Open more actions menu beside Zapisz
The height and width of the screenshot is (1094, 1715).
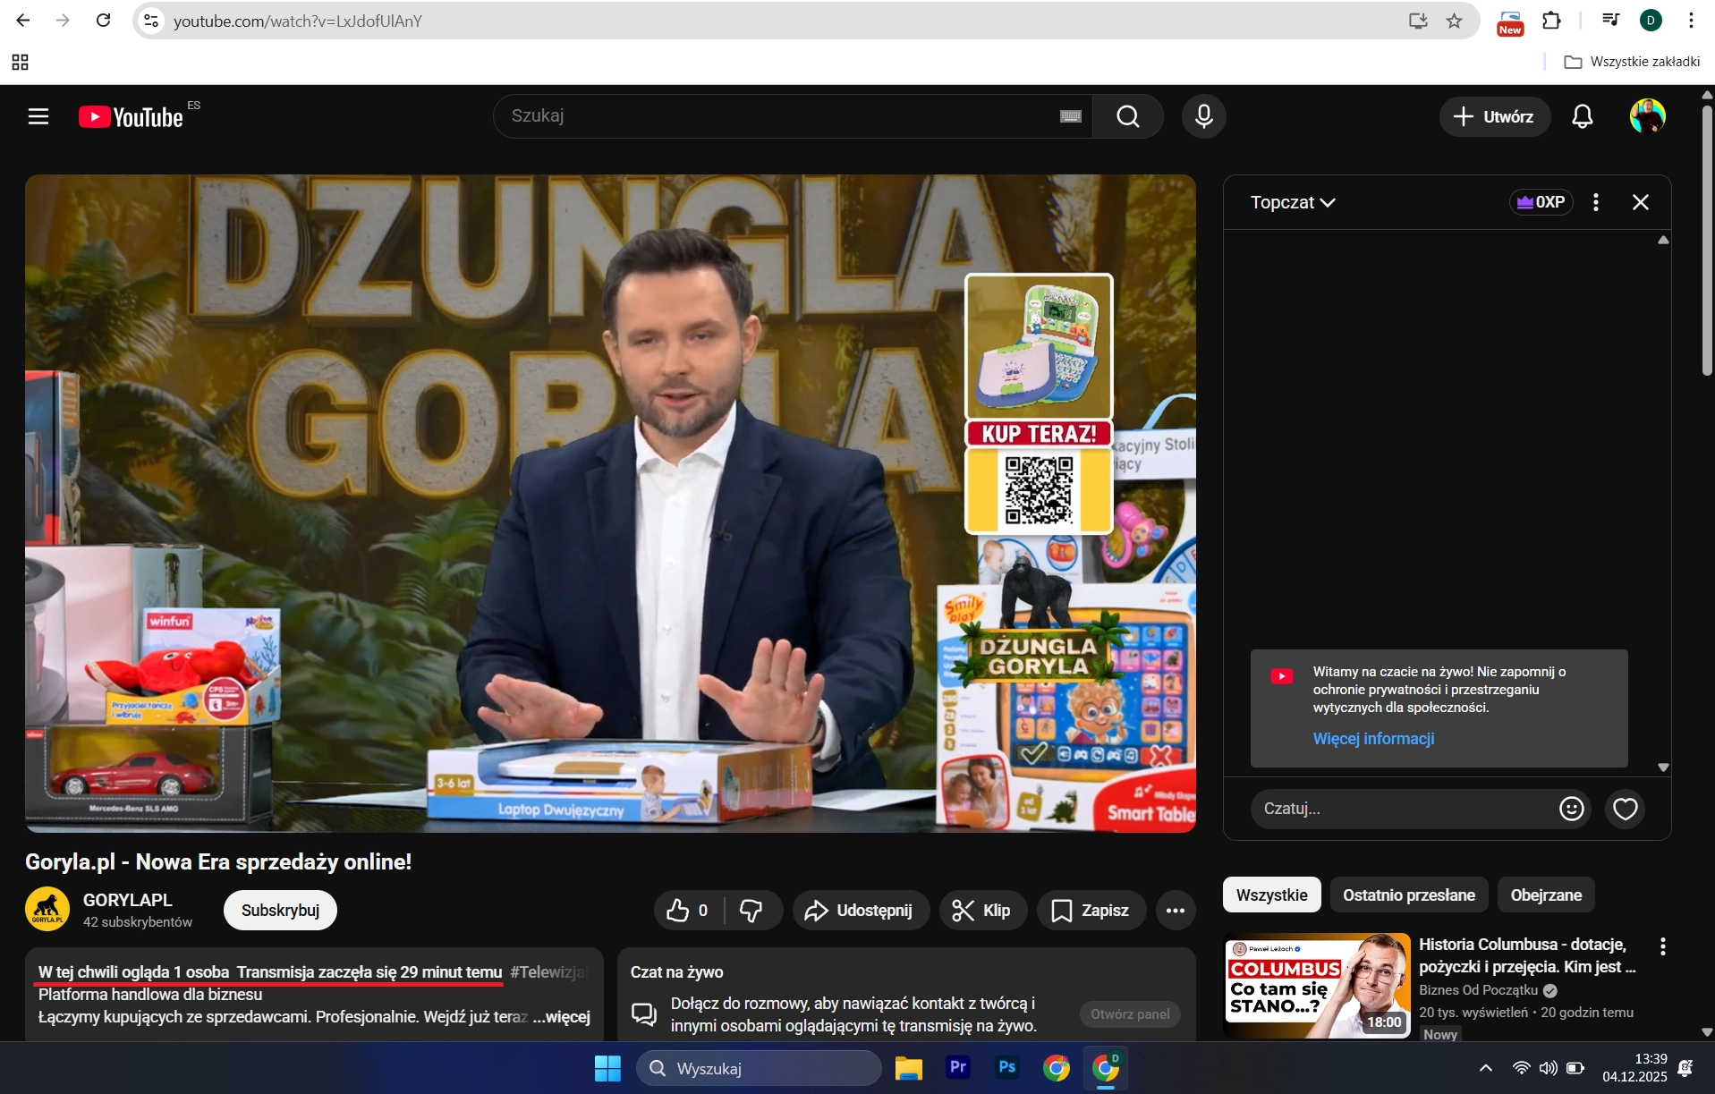pos(1175,911)
